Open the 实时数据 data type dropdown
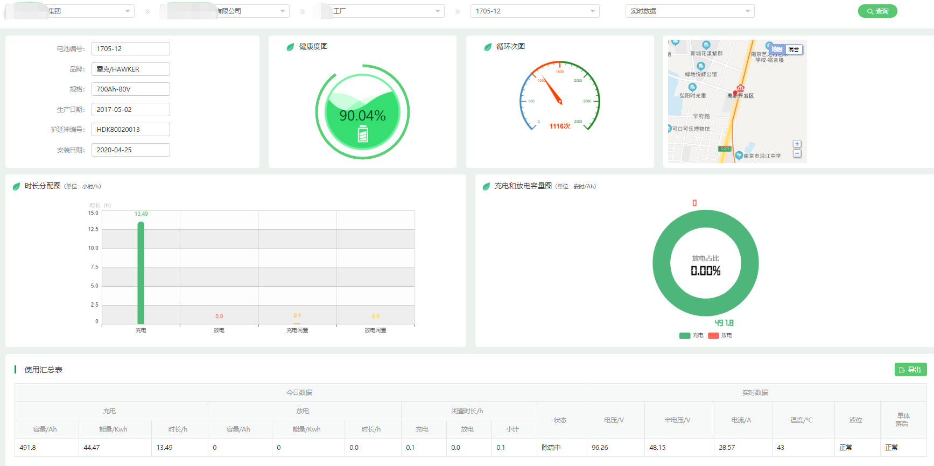934x466 pixels. click(690, 11)
